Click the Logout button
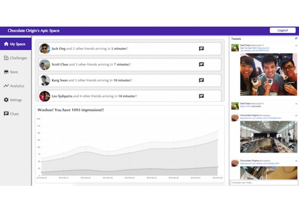The width and height of the screenshot is (299, 212). (283, 30)
